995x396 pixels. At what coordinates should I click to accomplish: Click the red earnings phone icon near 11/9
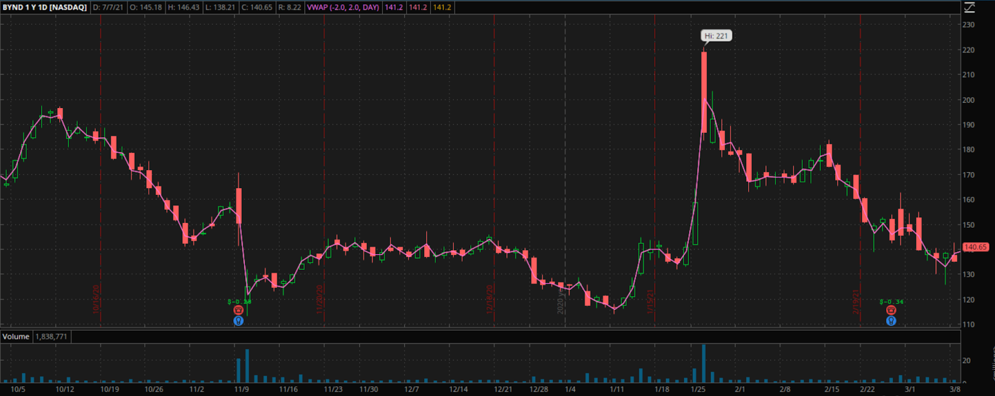[x=238, y=310]
